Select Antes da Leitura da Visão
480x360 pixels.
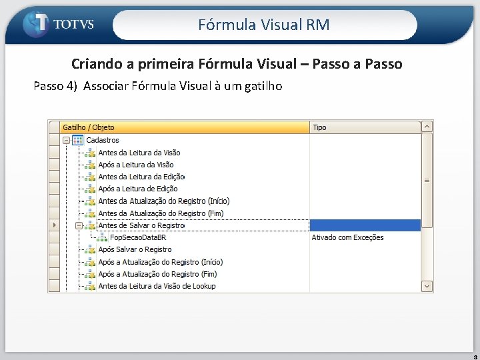139,153
